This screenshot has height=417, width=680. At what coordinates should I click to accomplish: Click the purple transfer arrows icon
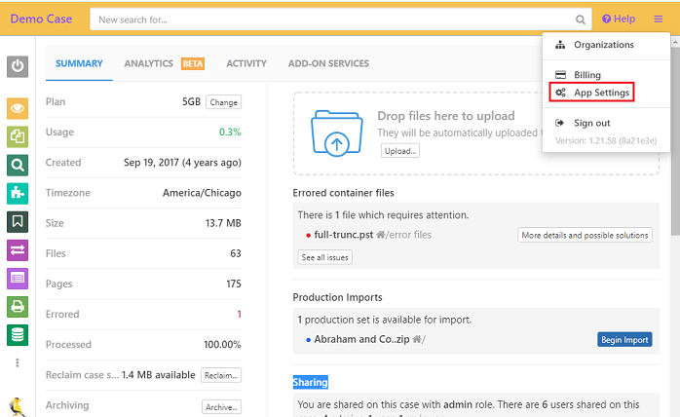18,250
